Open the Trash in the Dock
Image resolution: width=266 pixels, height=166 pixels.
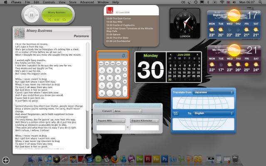[235, 159]
